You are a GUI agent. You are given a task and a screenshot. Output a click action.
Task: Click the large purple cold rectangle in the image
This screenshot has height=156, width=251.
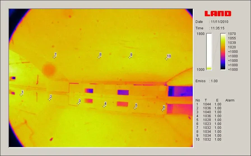click(180, 91)
